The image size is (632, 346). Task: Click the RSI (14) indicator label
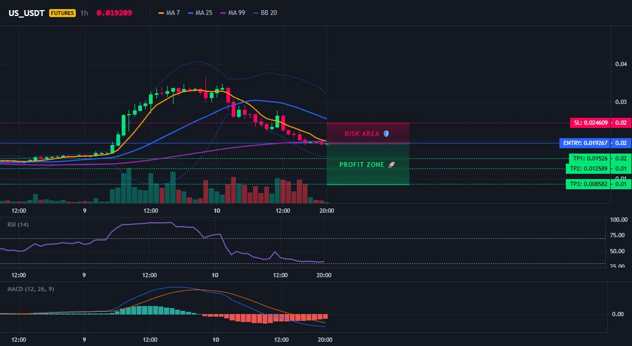click(18, 224)
